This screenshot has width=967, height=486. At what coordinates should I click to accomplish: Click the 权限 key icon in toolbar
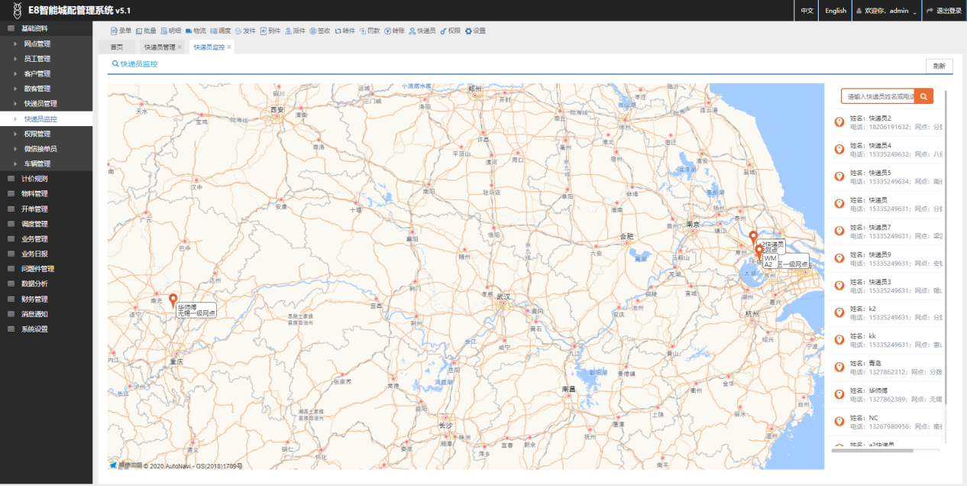click(x=444, y=31)
